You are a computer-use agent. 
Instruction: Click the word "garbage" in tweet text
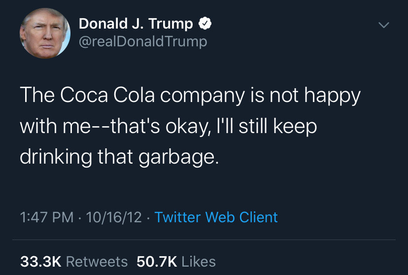click(x=175, y=157)
